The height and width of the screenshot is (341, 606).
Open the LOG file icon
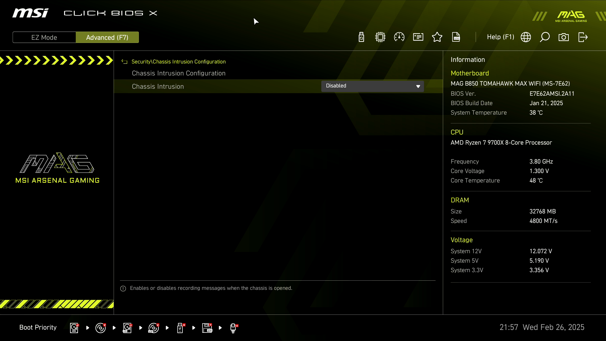(456, 37)
